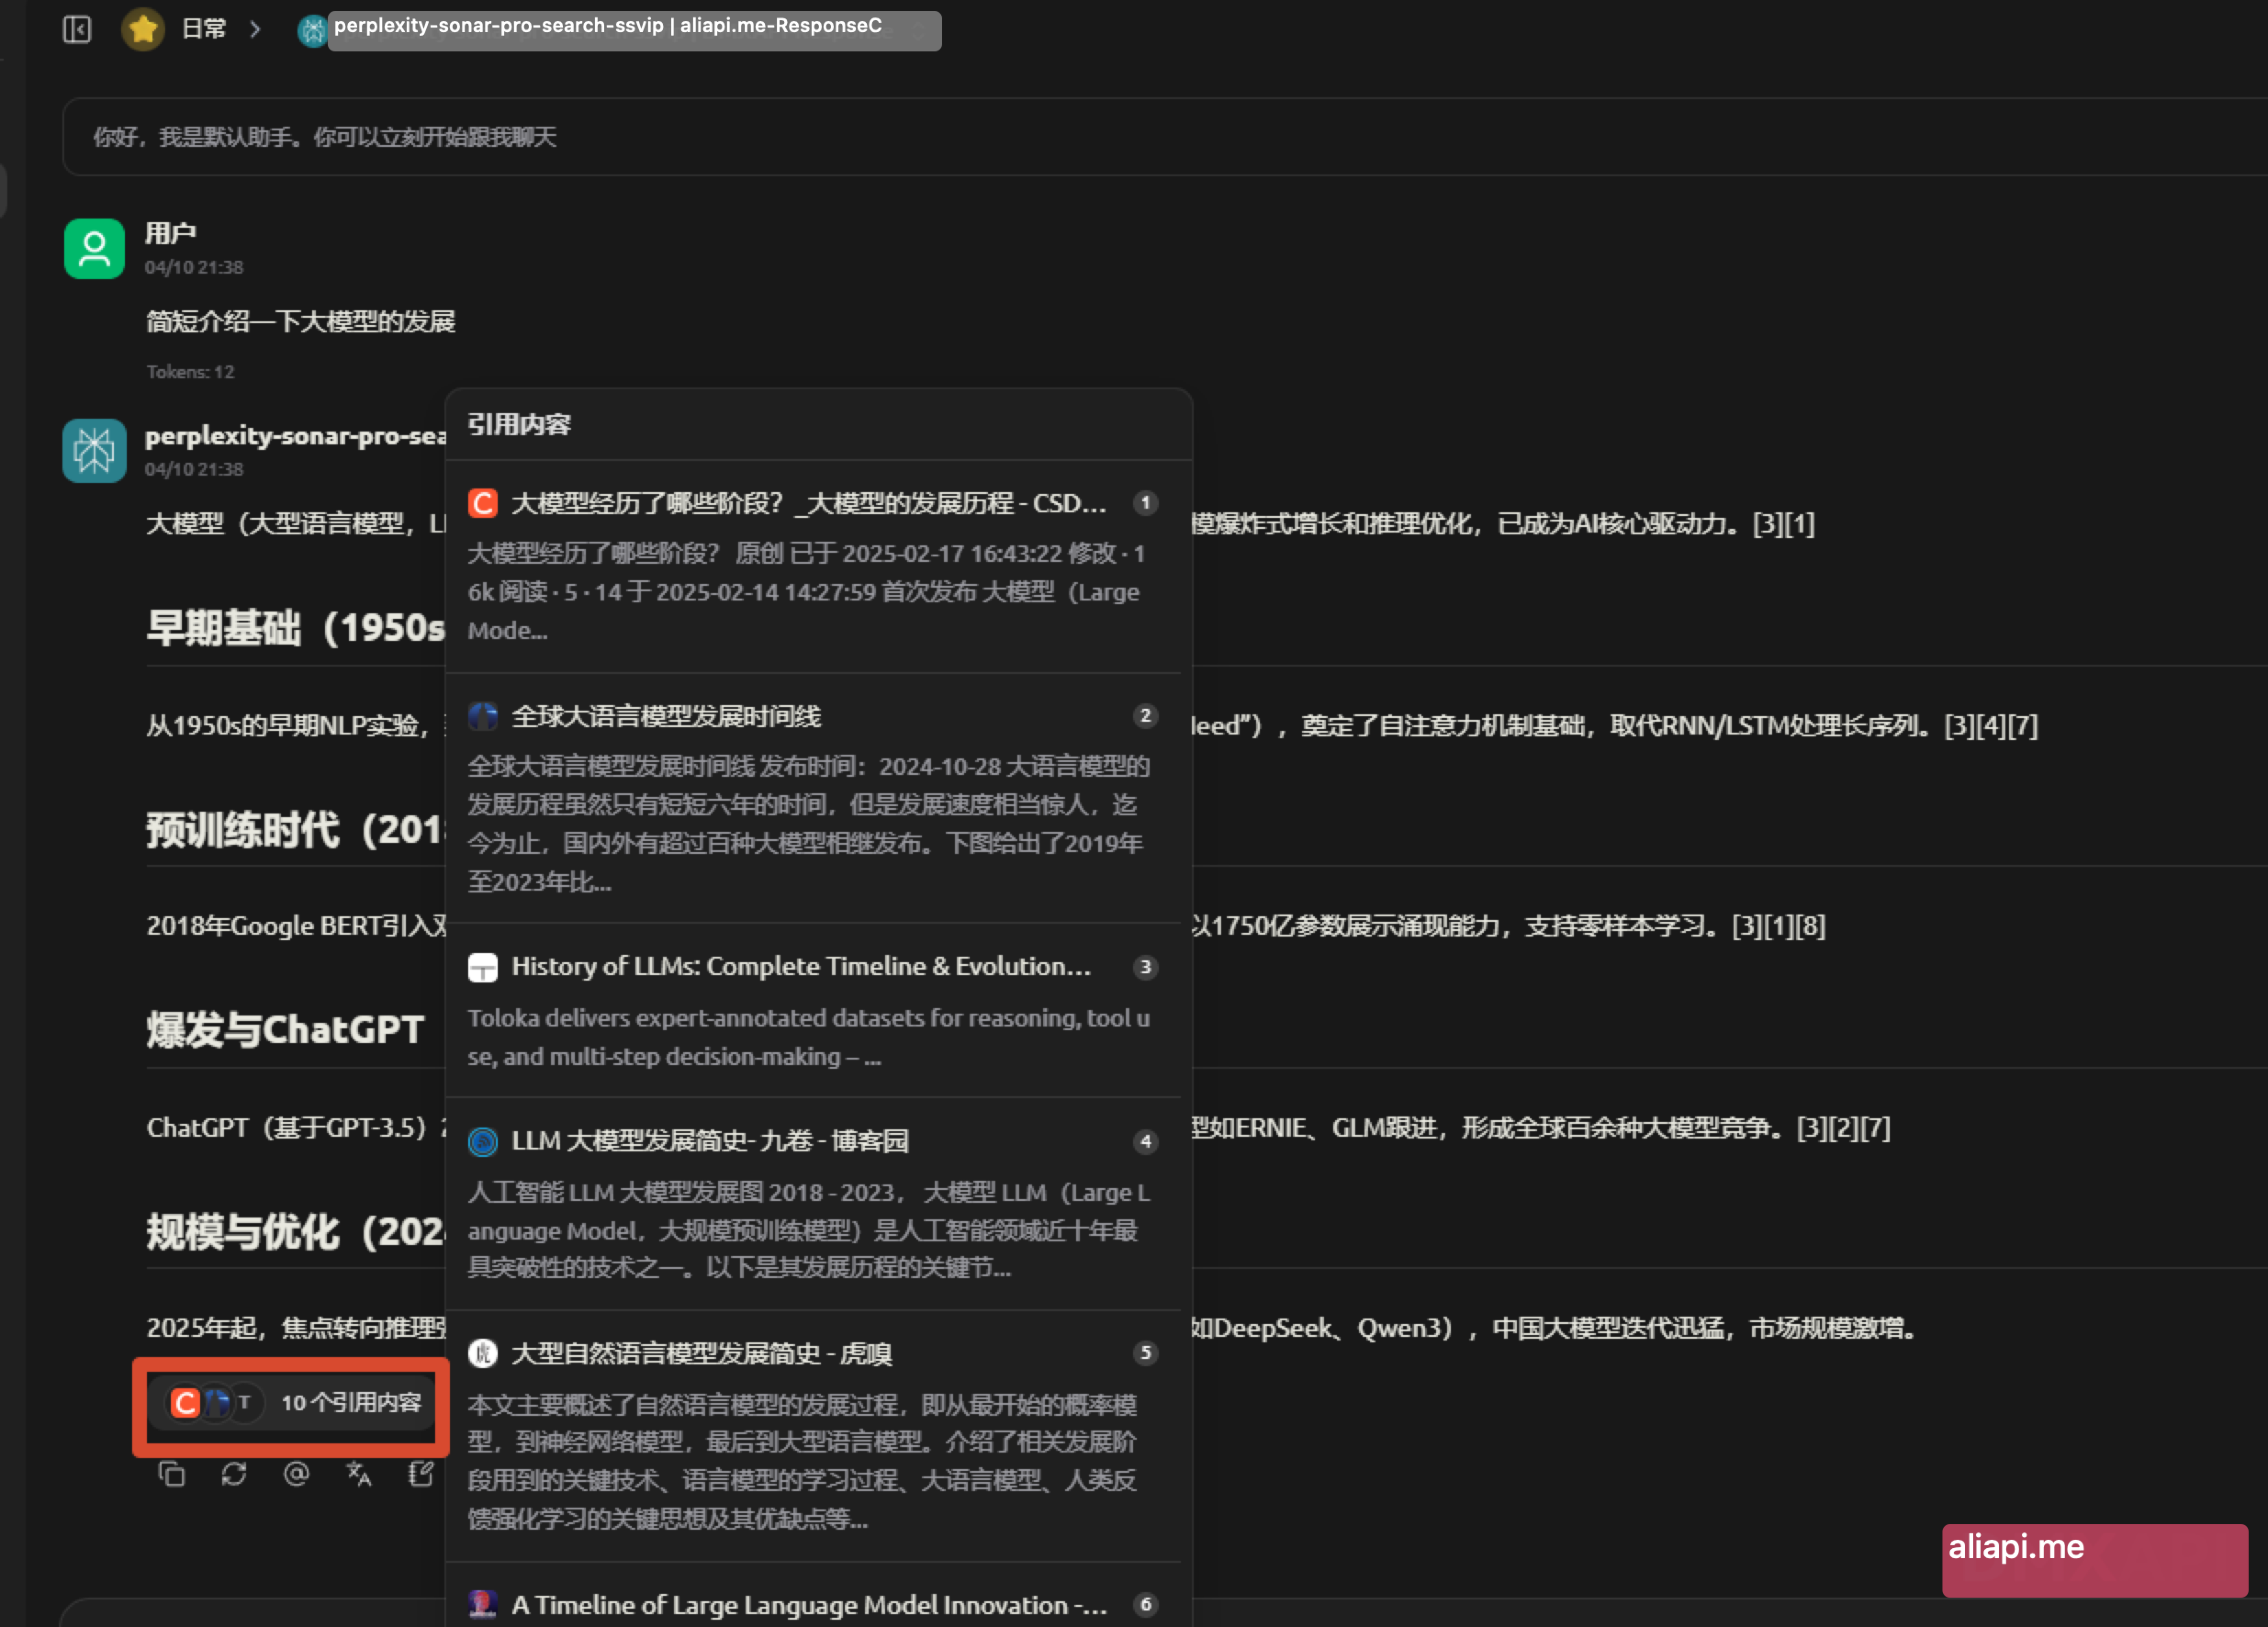Click the default assistant prompt box
2268x1627 pixels.
1165,137
